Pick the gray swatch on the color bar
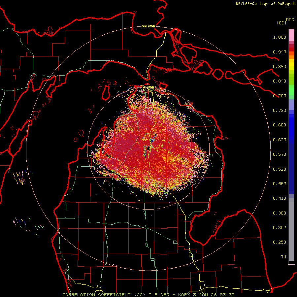Screen dimensions: 297x297 pos(291,231)
